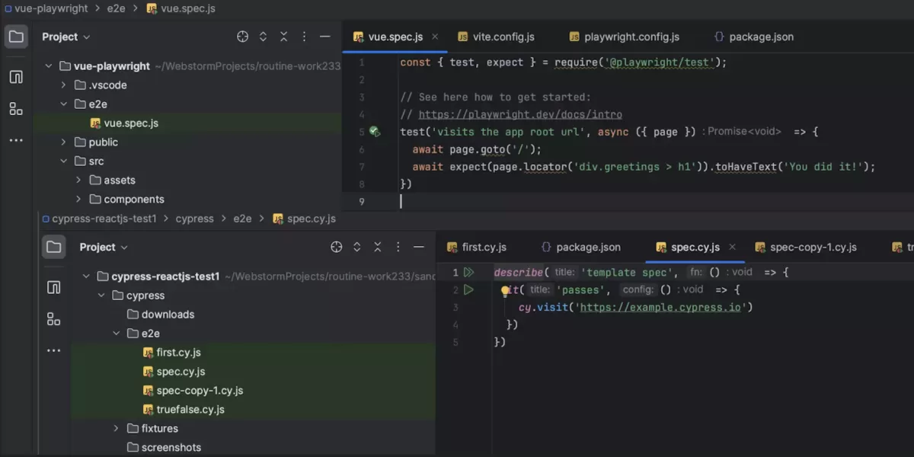Screen dimensions: 914x457
Task: Show more tool windows in cypress sidebar
Action: (x=53, y=351)
